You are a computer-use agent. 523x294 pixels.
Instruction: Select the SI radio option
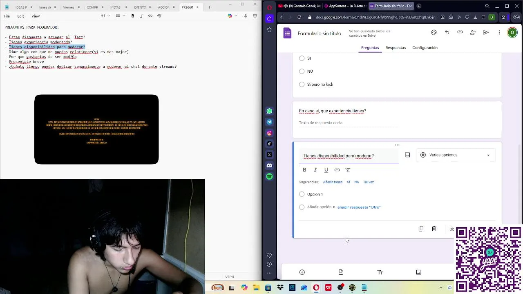302,58
